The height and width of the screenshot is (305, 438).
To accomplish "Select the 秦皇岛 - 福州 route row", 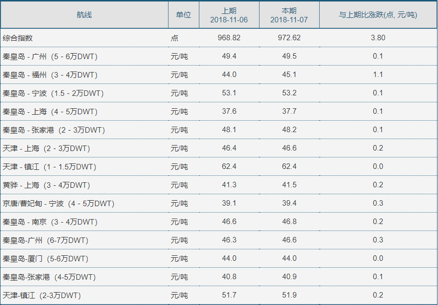I will [x=50, y=75].
